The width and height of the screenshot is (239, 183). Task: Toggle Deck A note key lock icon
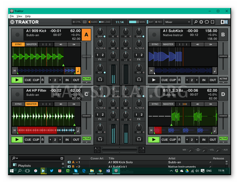pyautogui.click(x=78, y=70)
